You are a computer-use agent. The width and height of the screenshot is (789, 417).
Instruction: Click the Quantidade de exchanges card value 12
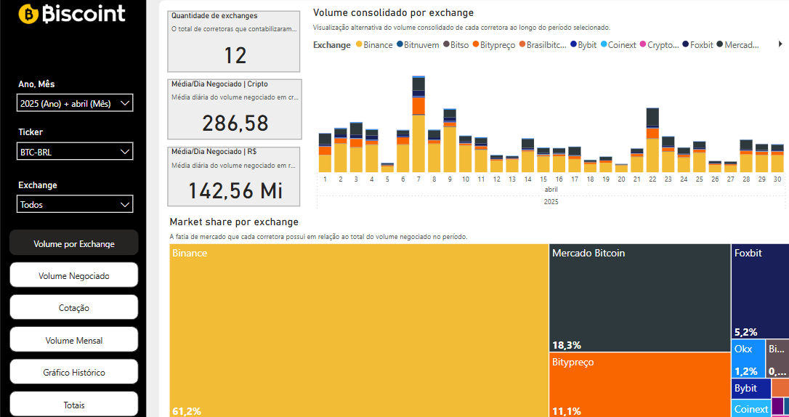click(235, 55)
